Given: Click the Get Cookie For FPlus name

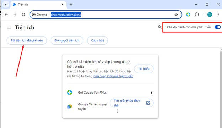Looking at the screenshot, I should (x=92, y=93).
